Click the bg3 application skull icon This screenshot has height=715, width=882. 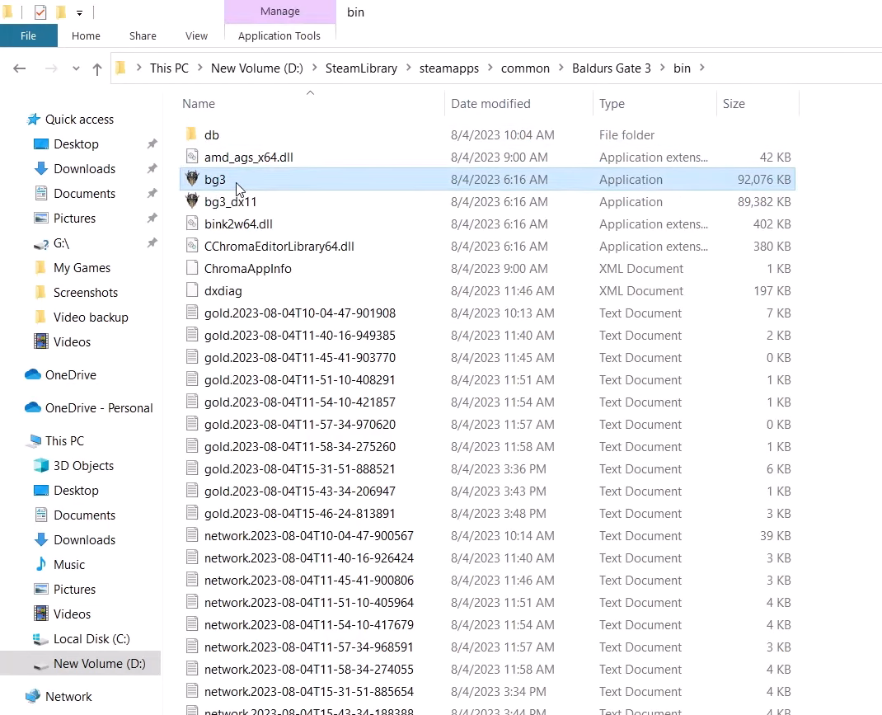click(x=192, y=179)
